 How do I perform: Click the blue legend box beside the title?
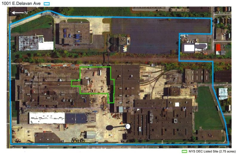(47, 4)
